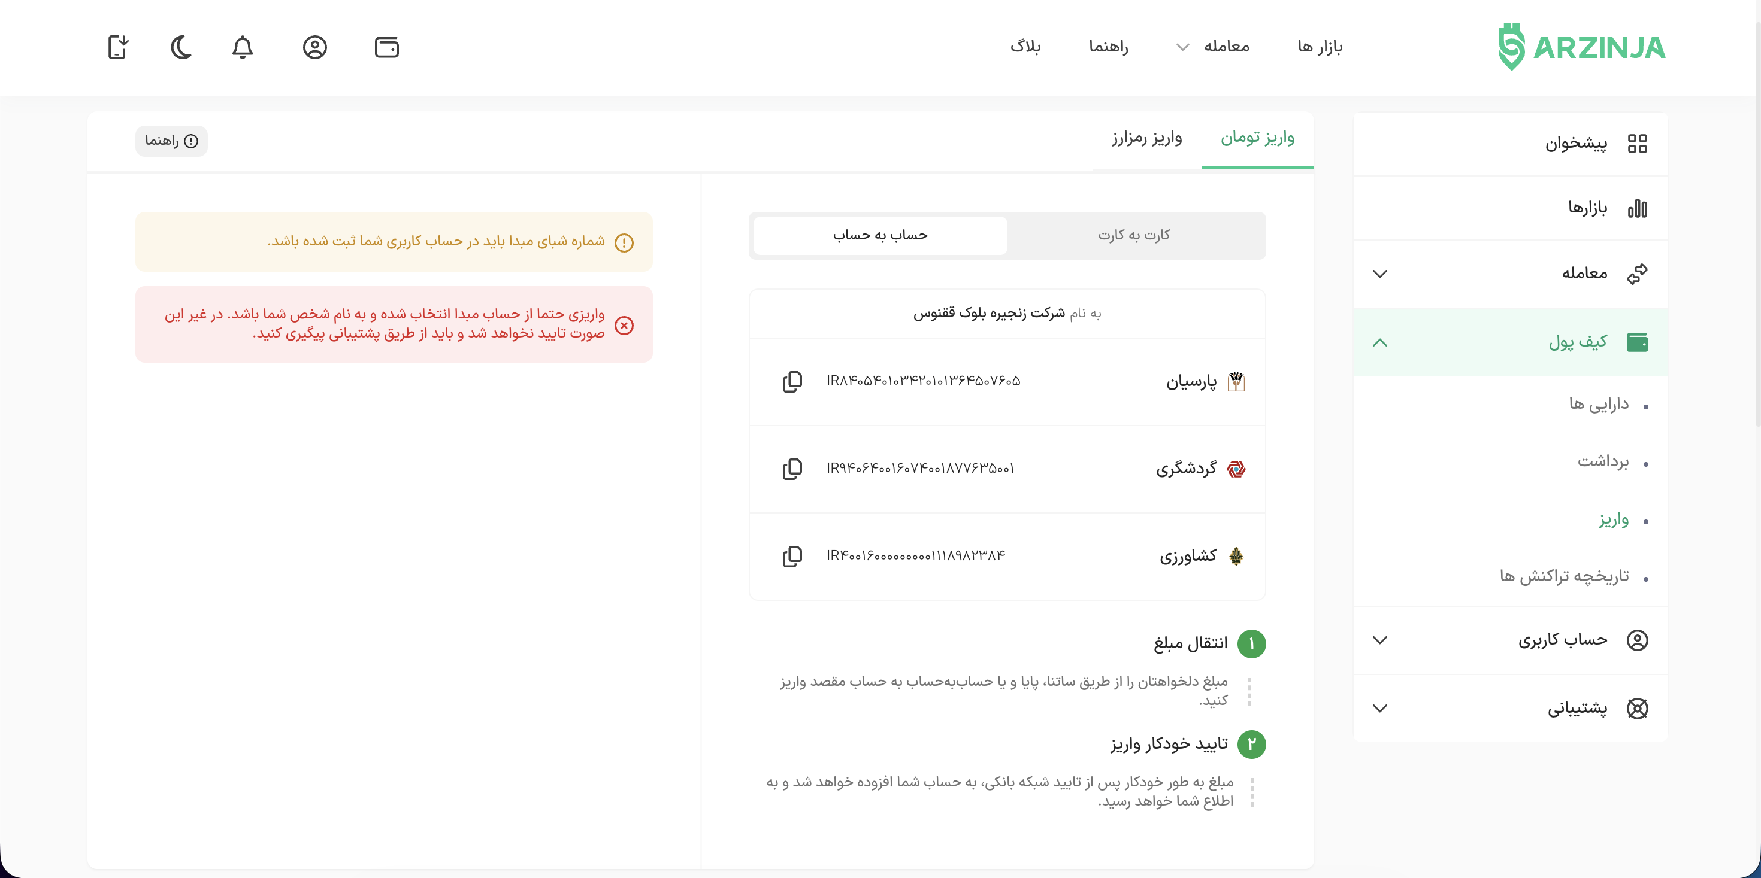Click the پشتیبانی lifebuoy icon
Viewport: 1761px width, 878px height.
[x=1637, y=709]
